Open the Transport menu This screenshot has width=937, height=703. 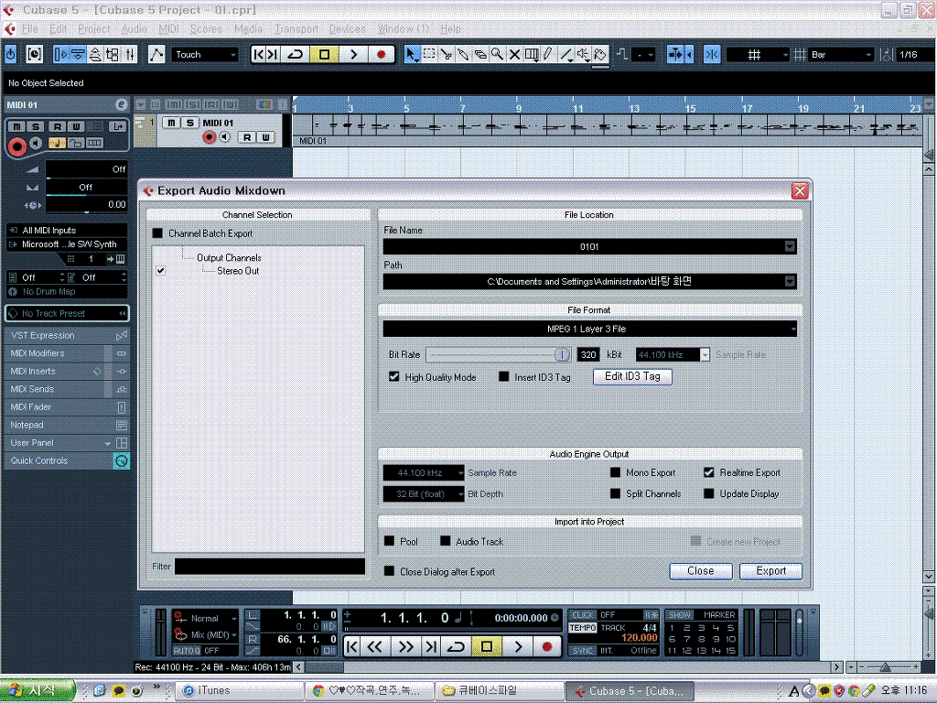[x=296, y=28]
